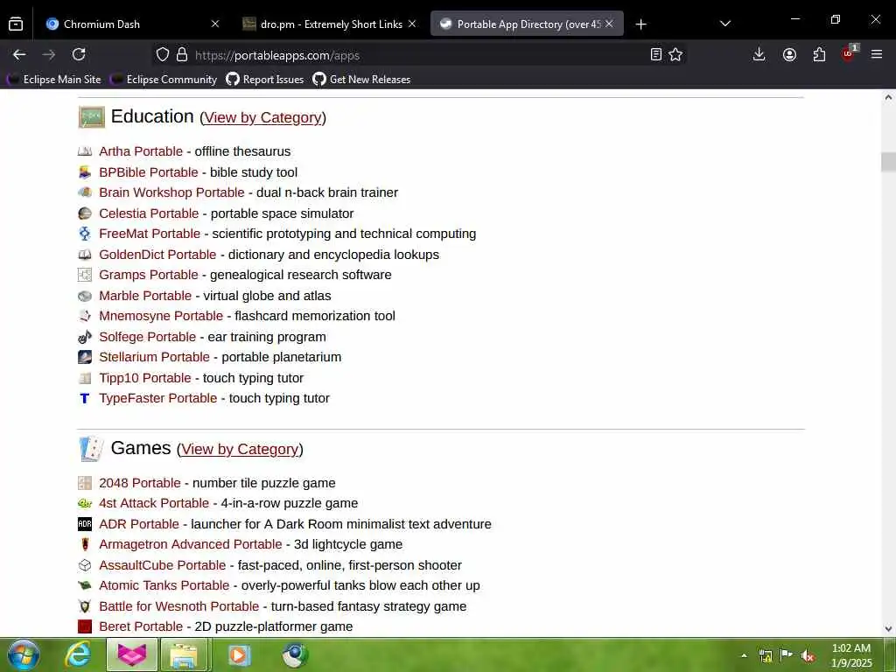Open the Extensions puzzle icon
Screen dimensions: 896x672
[x=819, y=55]
